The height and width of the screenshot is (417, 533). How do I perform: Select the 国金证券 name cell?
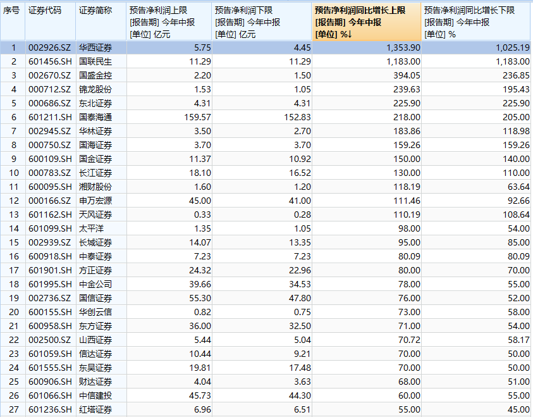click(101, 159)
